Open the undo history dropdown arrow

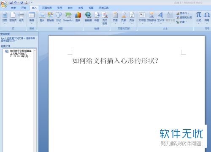point(18,3)
